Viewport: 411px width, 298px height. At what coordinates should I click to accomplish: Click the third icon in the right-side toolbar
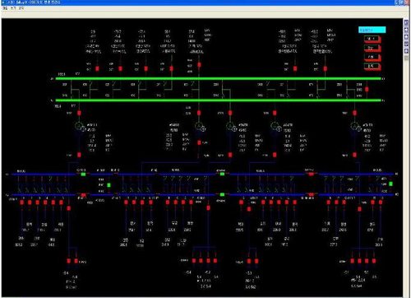click(407, 37)
